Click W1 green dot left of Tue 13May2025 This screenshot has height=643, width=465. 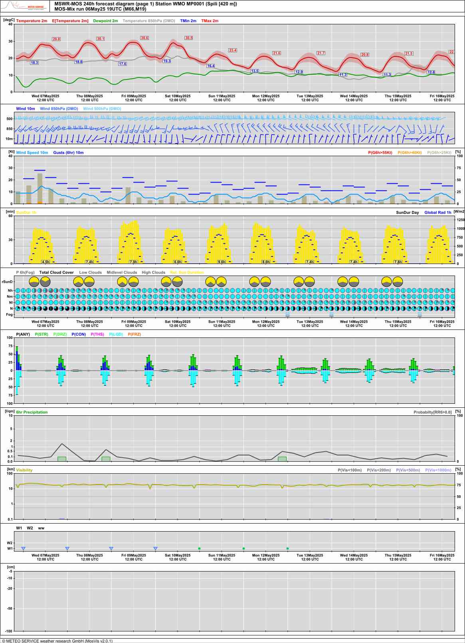[x=287, y=548]
